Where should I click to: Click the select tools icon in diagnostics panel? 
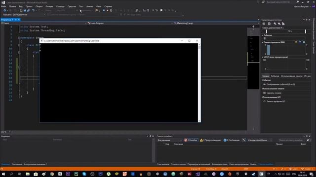point(269,24)
